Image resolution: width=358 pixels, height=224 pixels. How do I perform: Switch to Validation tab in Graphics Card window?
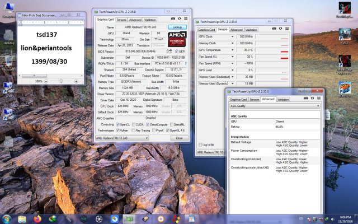coord(151,19)
